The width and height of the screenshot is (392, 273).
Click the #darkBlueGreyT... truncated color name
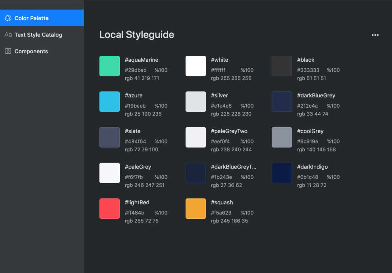[233, 167]
